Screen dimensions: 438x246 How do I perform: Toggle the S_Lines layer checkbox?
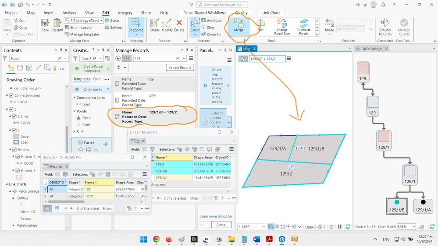pyautogui.click(x=14, y=116)
